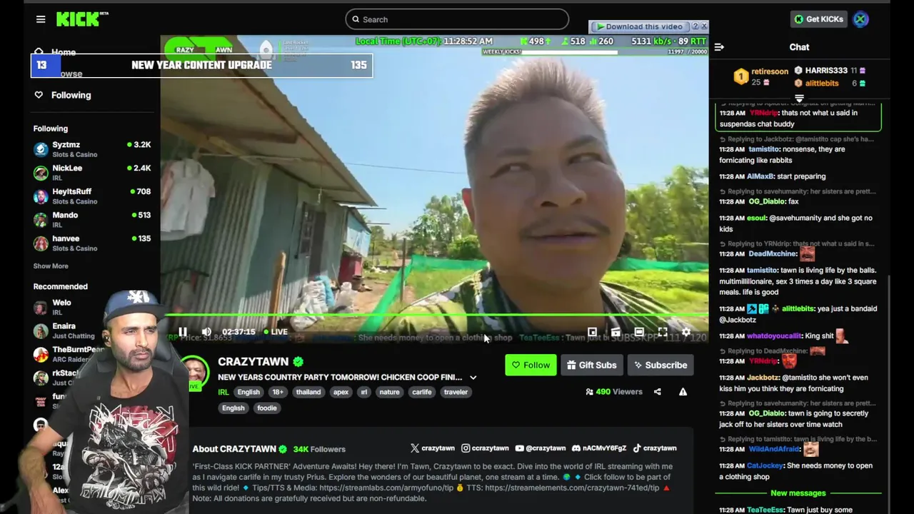This screenshot has height=514, width=914.
Task: Open video player settings gear
Action: tap(686, 332)
